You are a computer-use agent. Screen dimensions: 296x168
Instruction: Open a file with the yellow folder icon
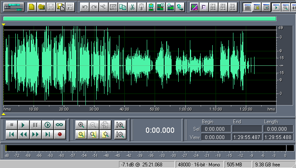[x=41, y=7]
